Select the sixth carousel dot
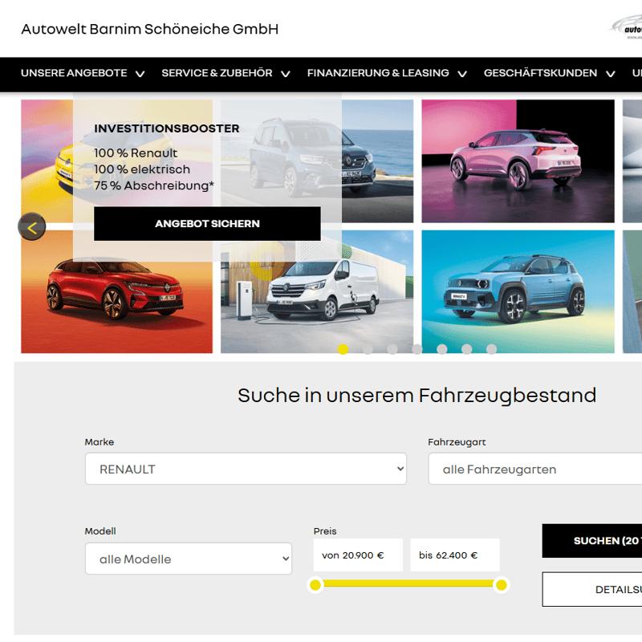642x642 pixels. 467,349
